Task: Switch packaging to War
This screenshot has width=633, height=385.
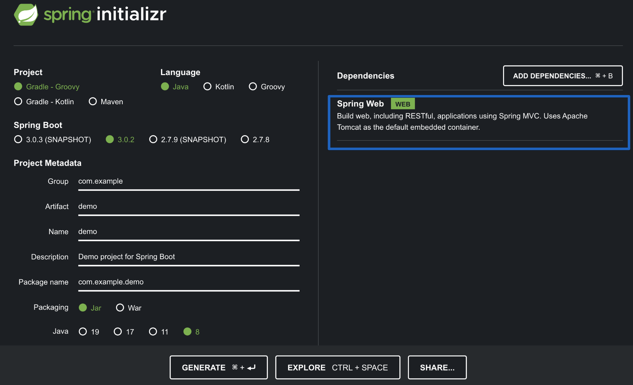Action: point(120,308)
